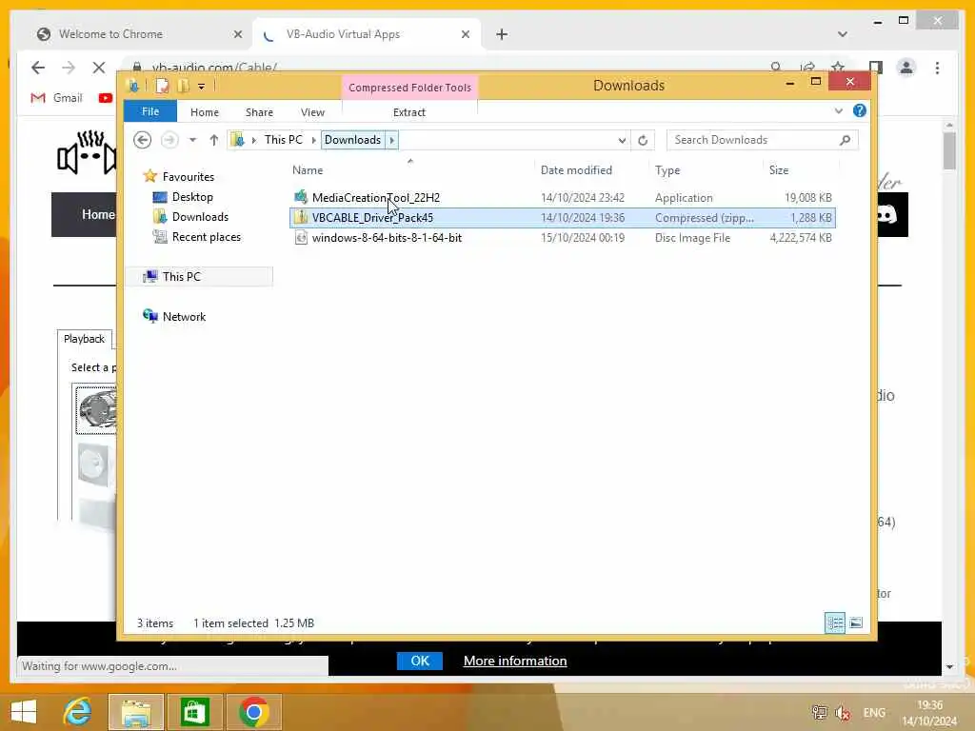Click OK on the cookie banner
Image resolution: width=975 pixels, height=731 pixels.
coord(420,661)
